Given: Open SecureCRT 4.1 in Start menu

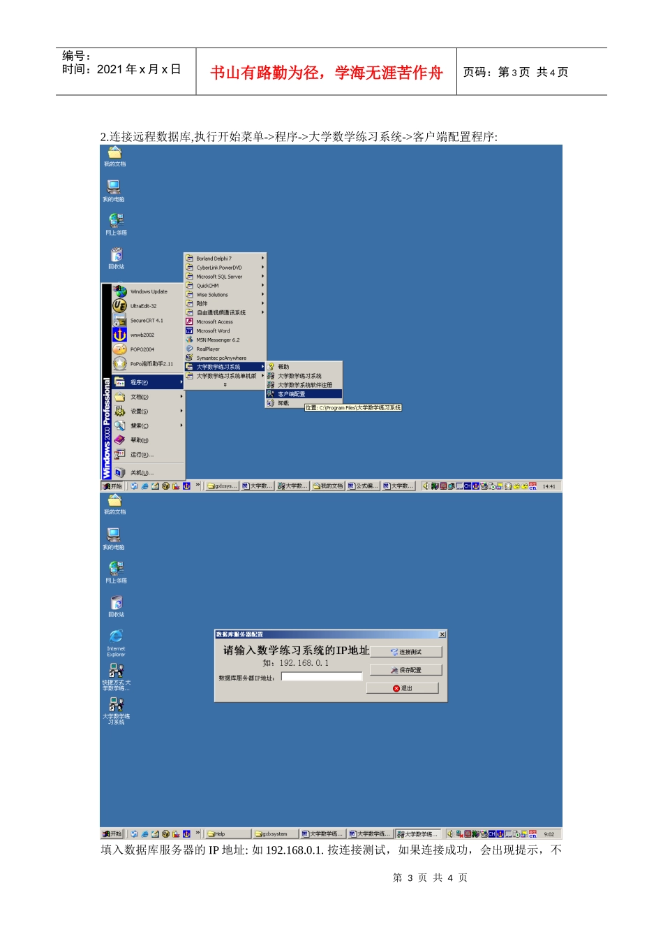Looking at the screenshot, I should 146,321.
